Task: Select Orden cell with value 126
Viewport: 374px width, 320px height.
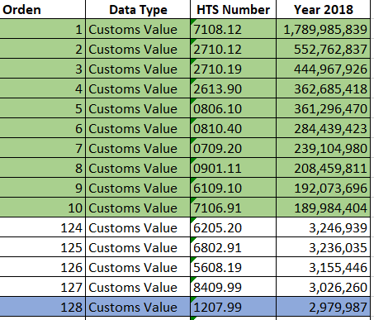Action: point(42,267)
